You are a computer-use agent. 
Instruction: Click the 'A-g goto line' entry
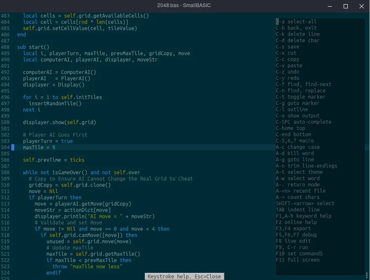[295, 160]
